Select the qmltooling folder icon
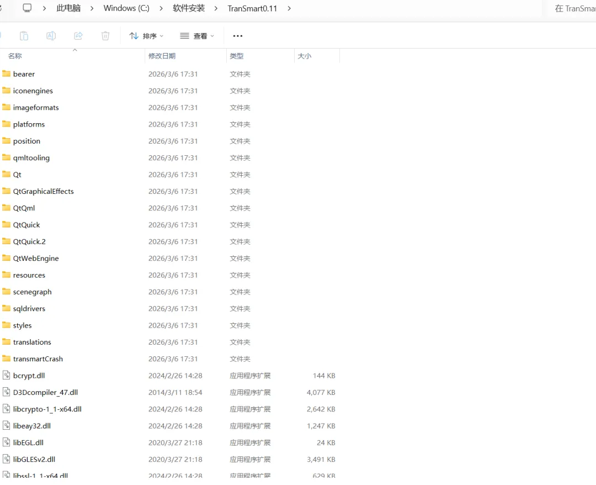The image size is (596, 485). [x=6, y=157]
